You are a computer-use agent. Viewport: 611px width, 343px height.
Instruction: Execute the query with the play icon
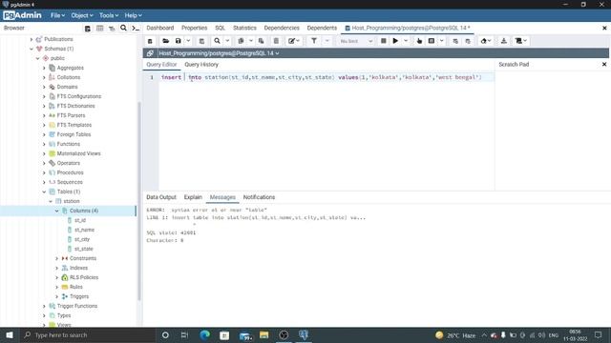tap(395, 41)
